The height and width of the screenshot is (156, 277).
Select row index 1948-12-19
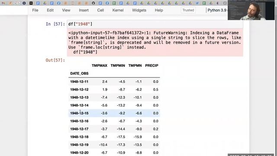click(79, 145)
